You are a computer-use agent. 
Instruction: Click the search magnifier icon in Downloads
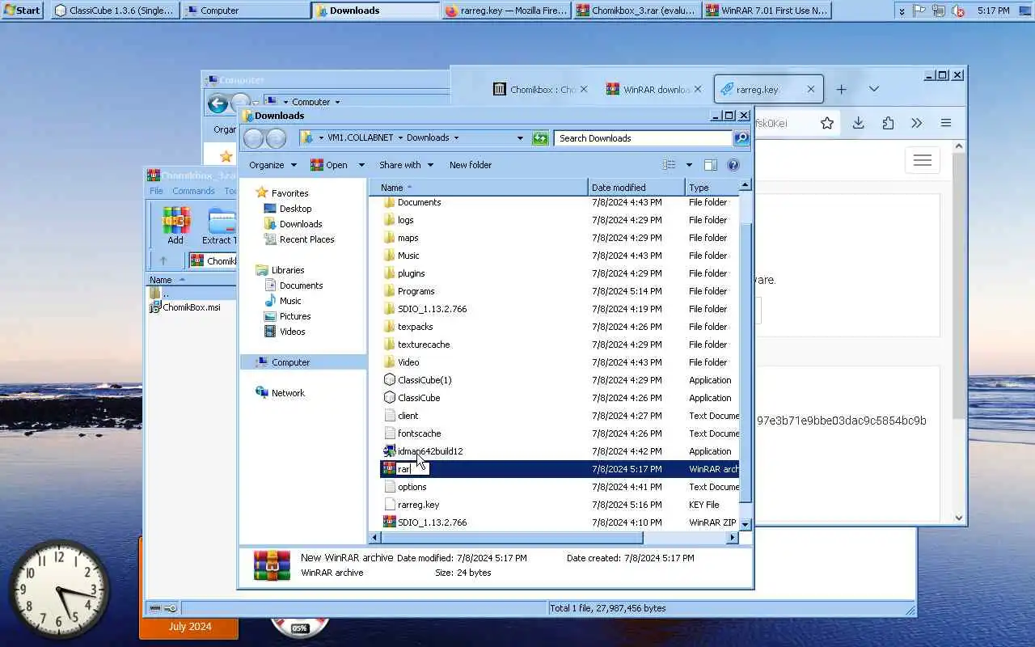pos(741,138)
